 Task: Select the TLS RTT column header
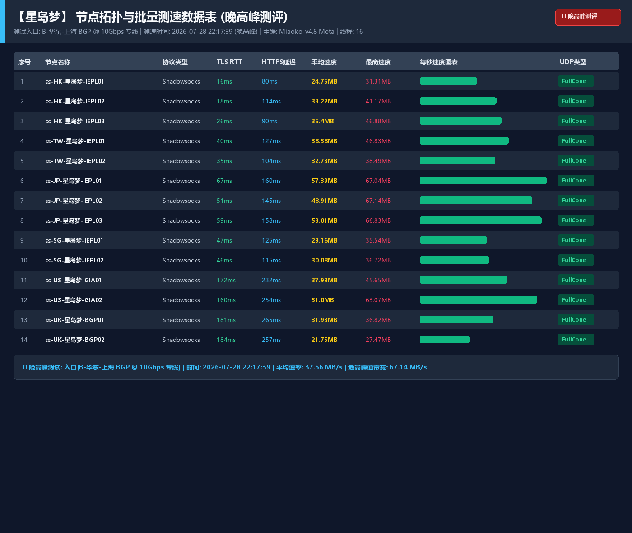229,62
